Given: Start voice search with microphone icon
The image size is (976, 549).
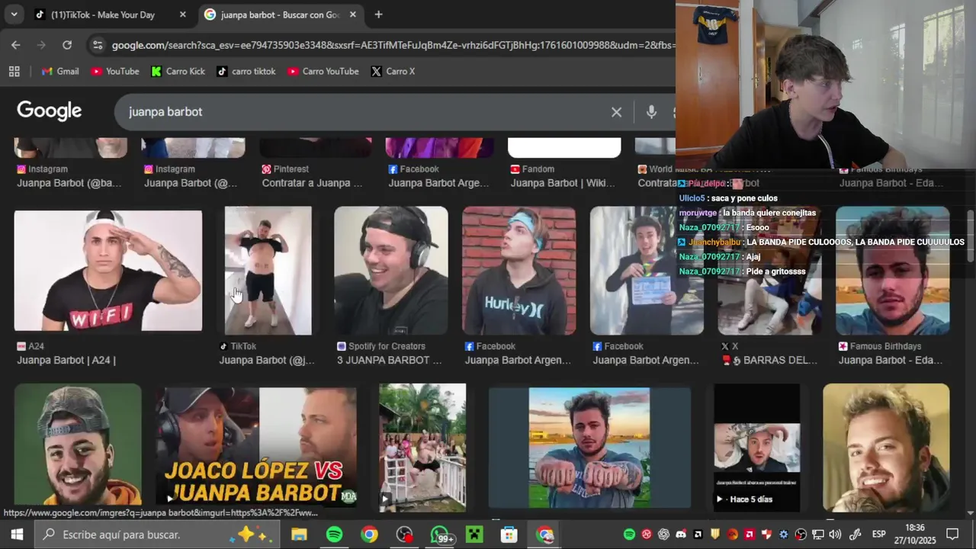Looking at the screenshot, I should pos(651,112).
